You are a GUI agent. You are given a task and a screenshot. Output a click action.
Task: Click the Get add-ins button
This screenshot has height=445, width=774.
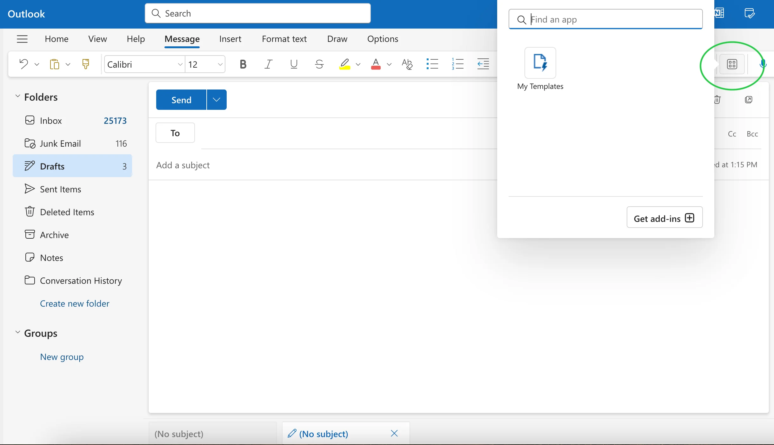pyautogui.click(x=664, y=217)
